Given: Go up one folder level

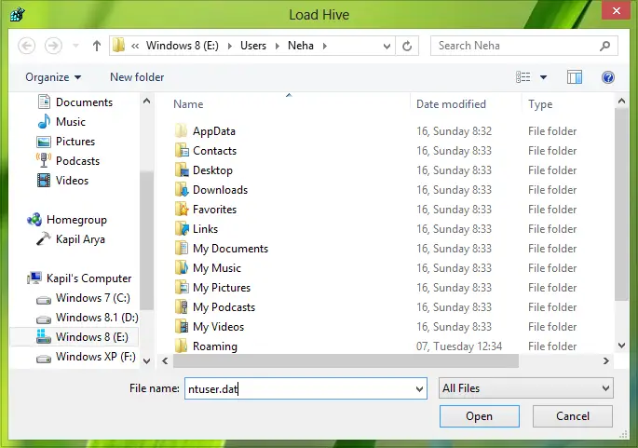Looking at the screenshot, I should pyautogui.click(x=97, y=46).
